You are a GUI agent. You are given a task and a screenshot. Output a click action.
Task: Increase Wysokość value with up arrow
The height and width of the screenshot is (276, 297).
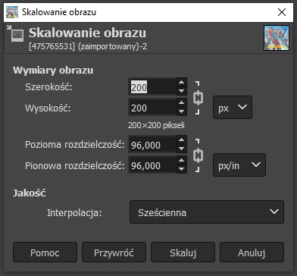(x=182, y=103)
